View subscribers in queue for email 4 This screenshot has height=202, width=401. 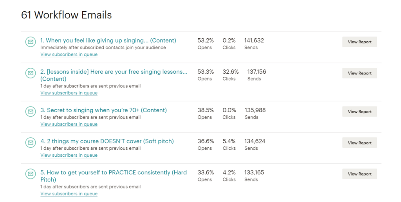[x=69, y=155]
